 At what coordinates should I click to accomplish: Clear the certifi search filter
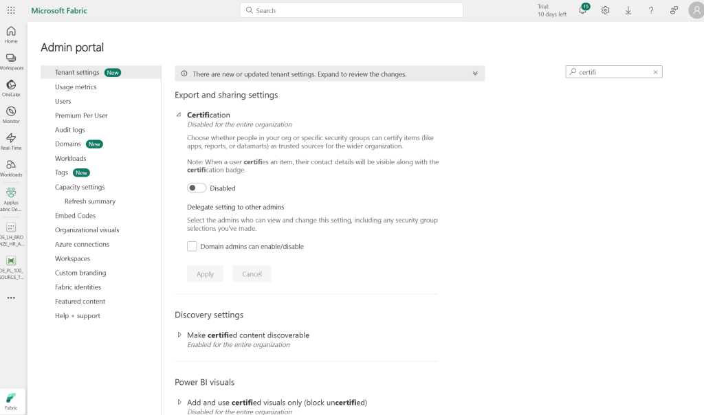pos(655,71)
